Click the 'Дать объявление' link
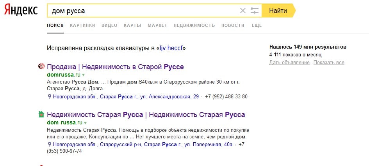The width and height of the screenshot is (369, 166). click(289, 63)
